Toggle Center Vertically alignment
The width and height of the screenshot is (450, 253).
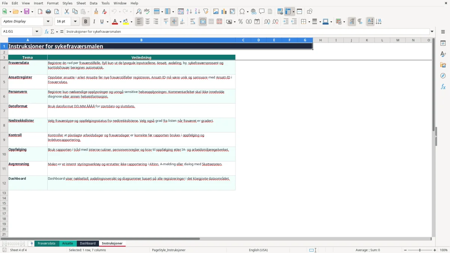(x=174, y=22)
